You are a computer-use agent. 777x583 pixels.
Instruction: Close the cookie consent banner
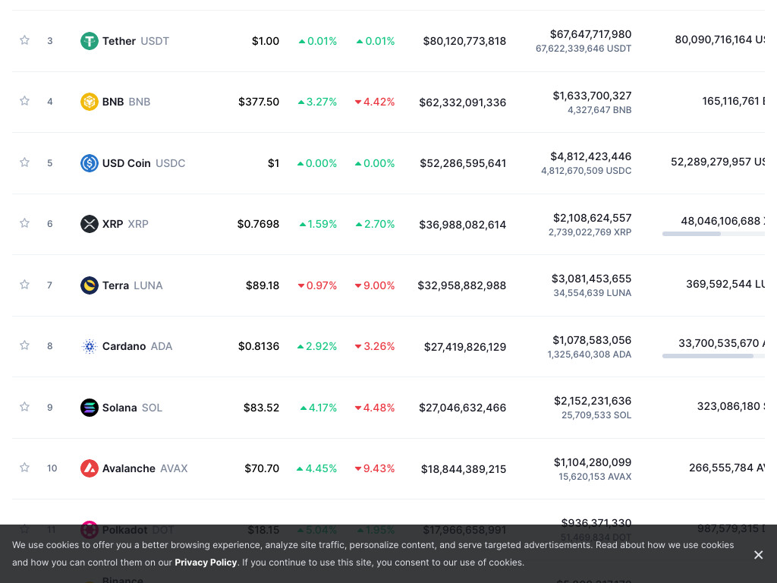[x=758, y=555]
